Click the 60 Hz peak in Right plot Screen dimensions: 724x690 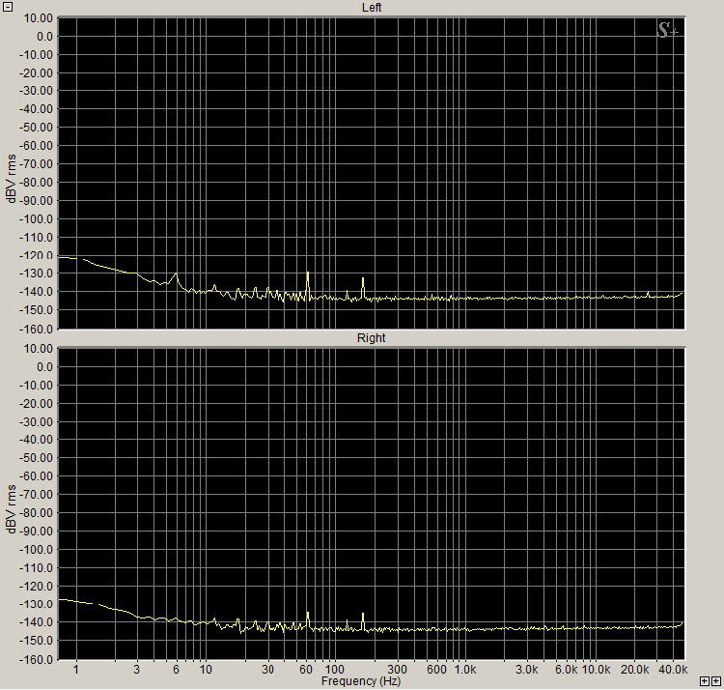click(x=308, y=613)
